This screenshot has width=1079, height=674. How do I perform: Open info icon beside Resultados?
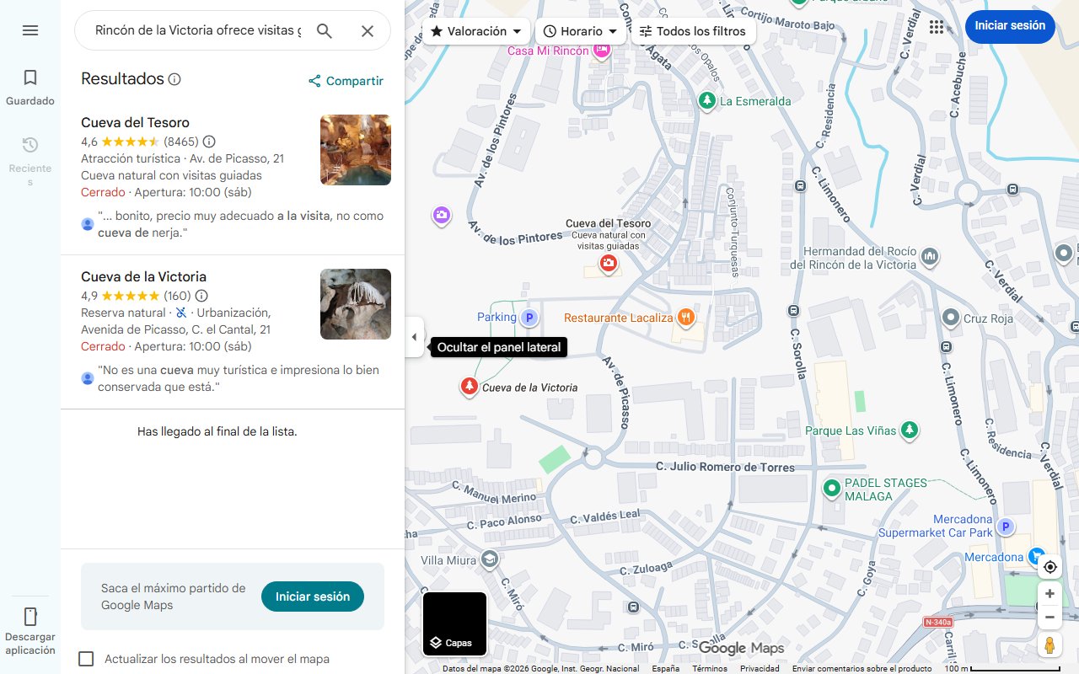pyautogui.click(x=174, y=79)
